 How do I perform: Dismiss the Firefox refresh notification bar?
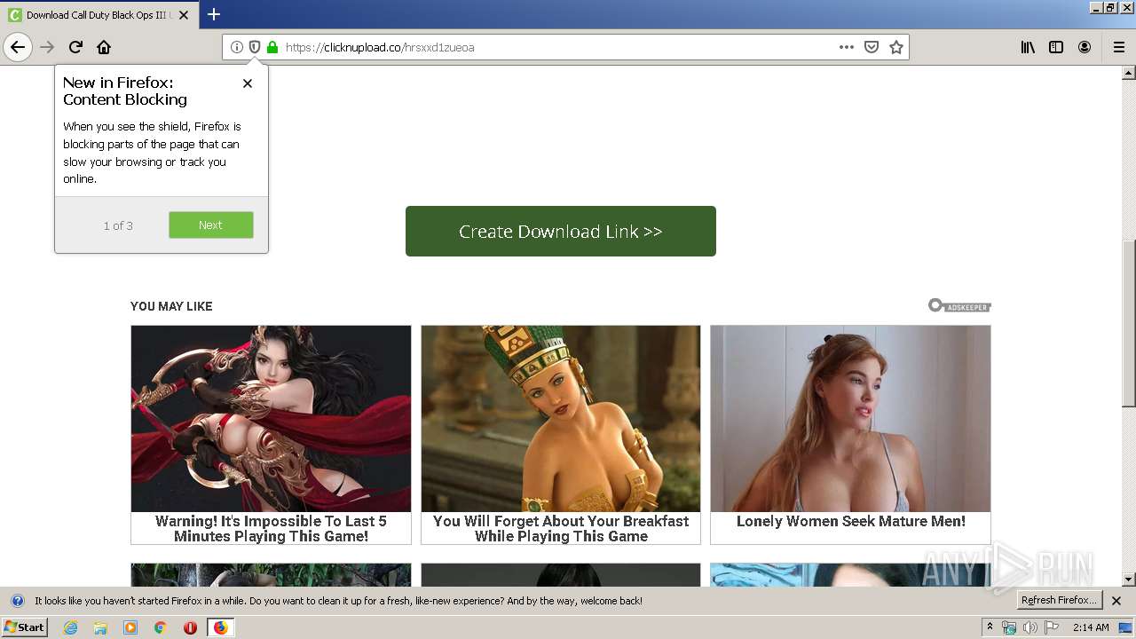click(x=1116, y=601)
